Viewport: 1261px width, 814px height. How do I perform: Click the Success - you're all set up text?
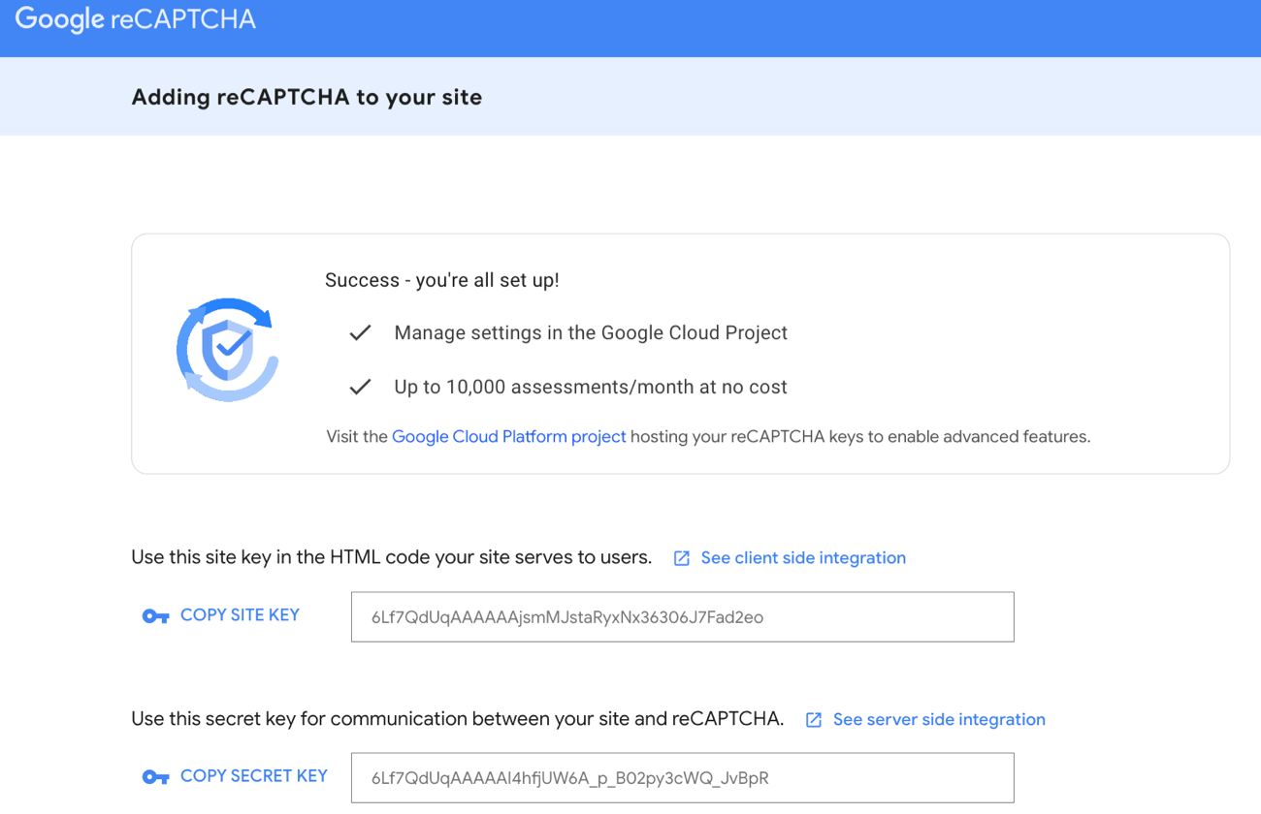442,280
